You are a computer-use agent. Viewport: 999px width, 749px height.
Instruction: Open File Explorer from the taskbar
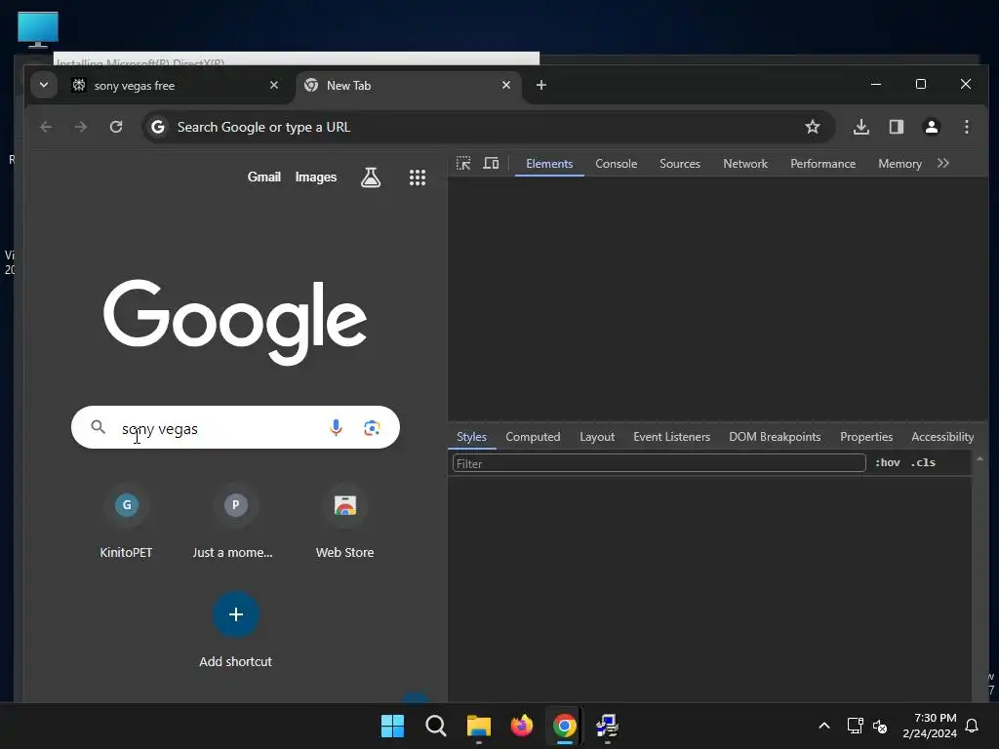tap(478, 726)
